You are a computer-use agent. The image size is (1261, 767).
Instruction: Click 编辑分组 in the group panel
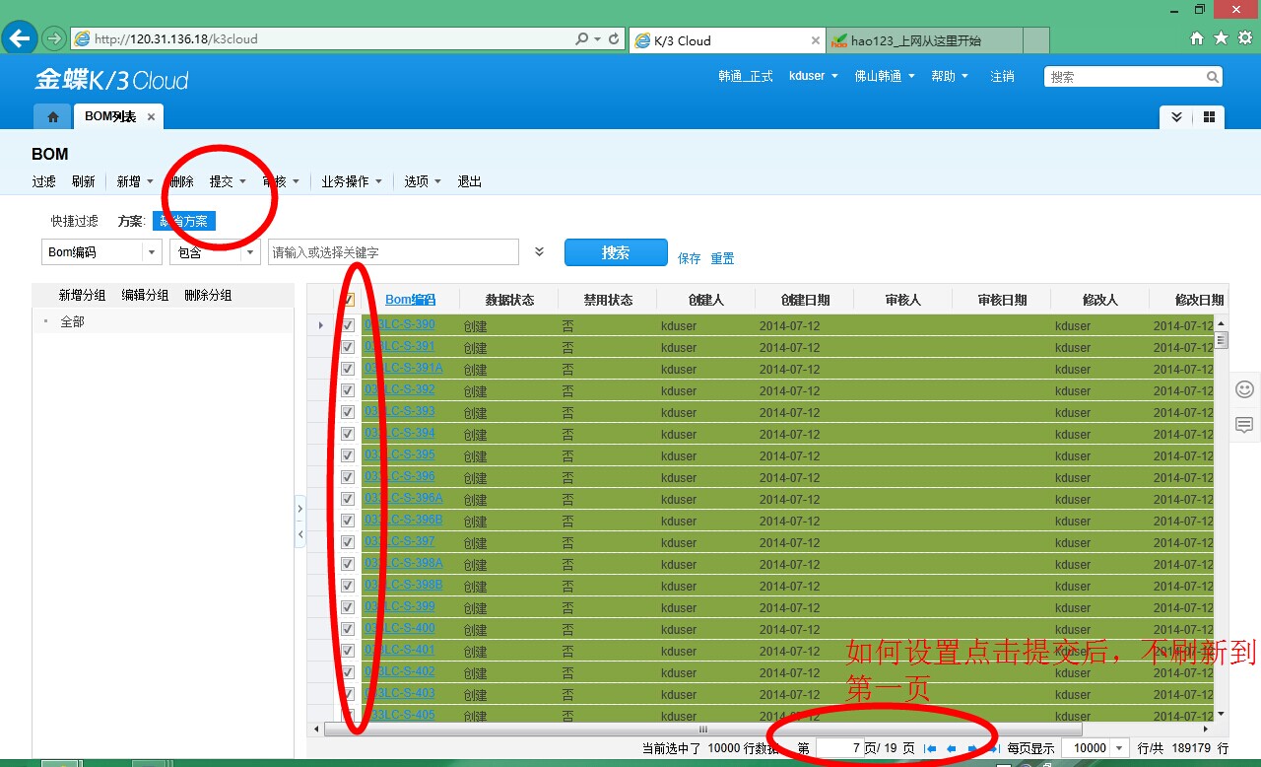[x=145, y=295]
